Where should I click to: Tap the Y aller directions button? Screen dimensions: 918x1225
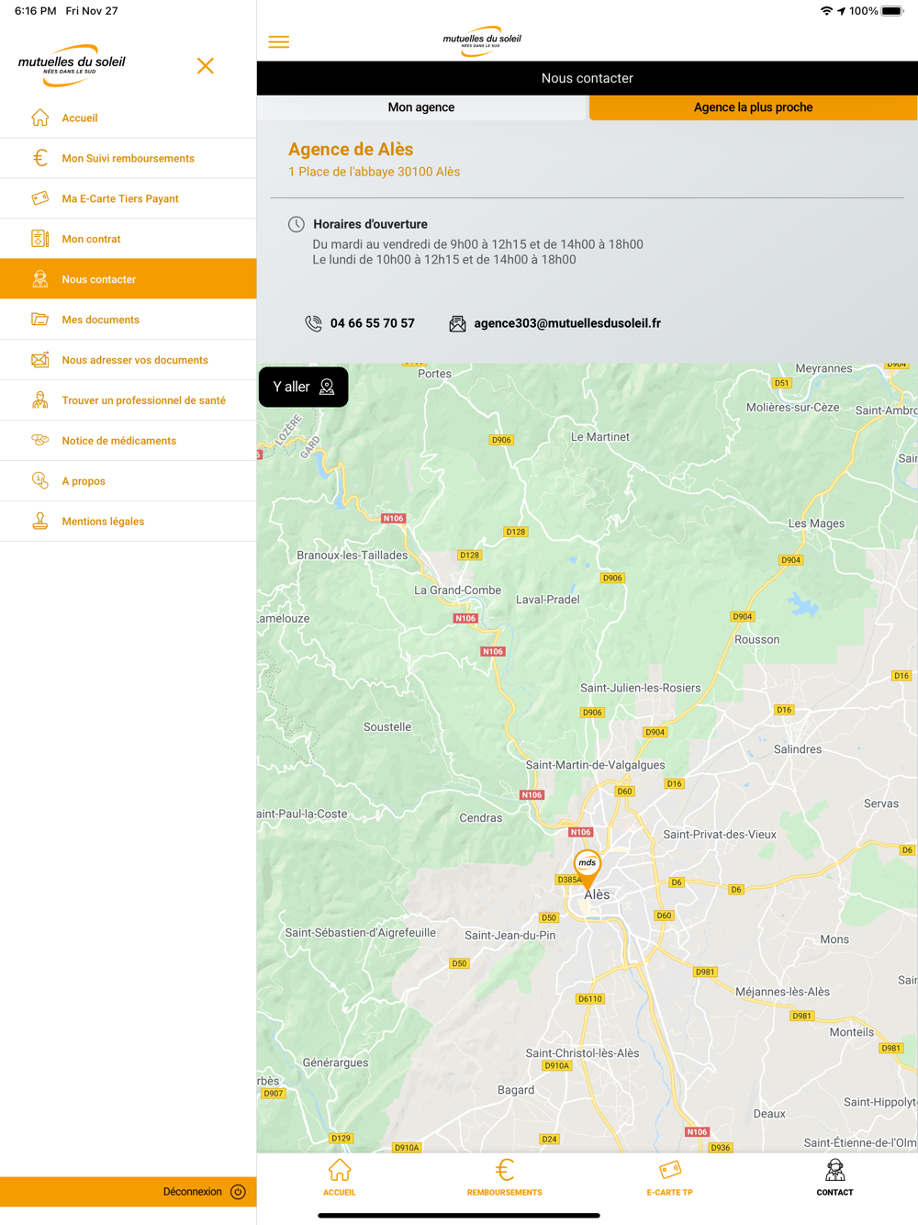point(304,388)
